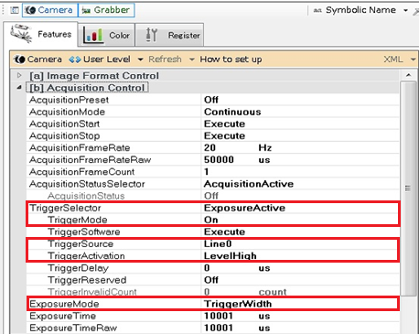Select the AcquisitionMode label
This screenshot has width=419, height=334.
67,112
